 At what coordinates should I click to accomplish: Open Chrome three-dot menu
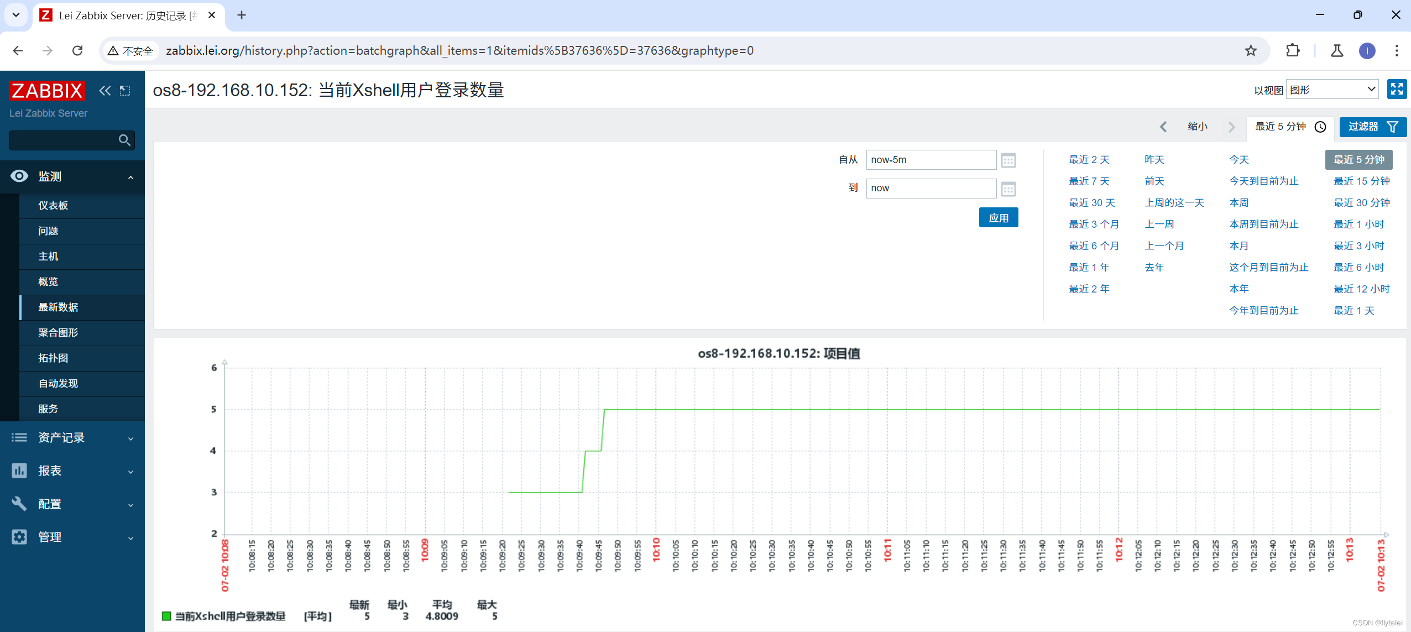[x=1397, y=51]
